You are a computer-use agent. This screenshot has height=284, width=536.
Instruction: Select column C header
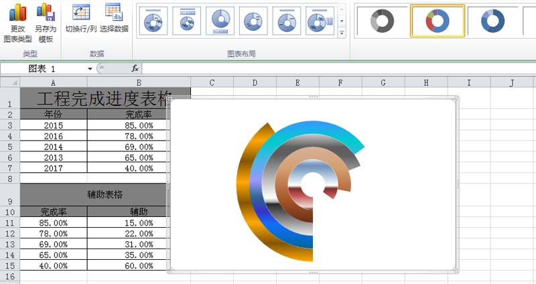pos(212,82)
